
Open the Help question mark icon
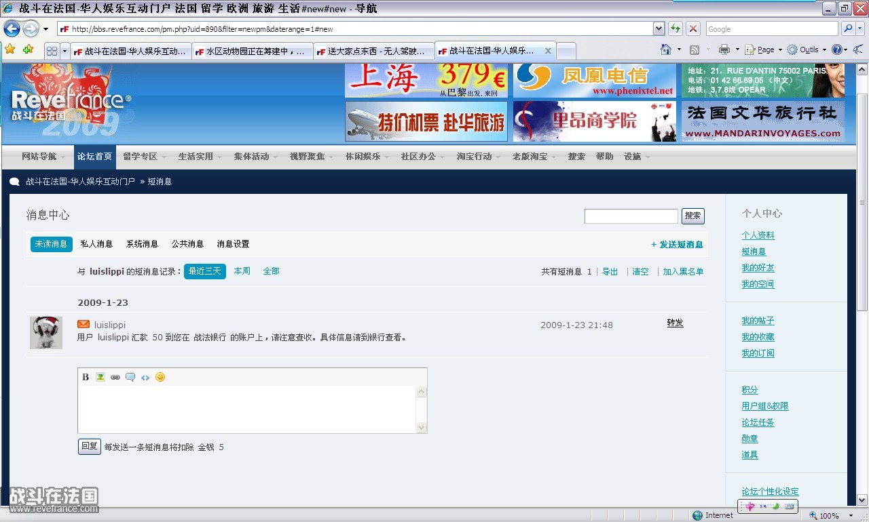point(836,50)
